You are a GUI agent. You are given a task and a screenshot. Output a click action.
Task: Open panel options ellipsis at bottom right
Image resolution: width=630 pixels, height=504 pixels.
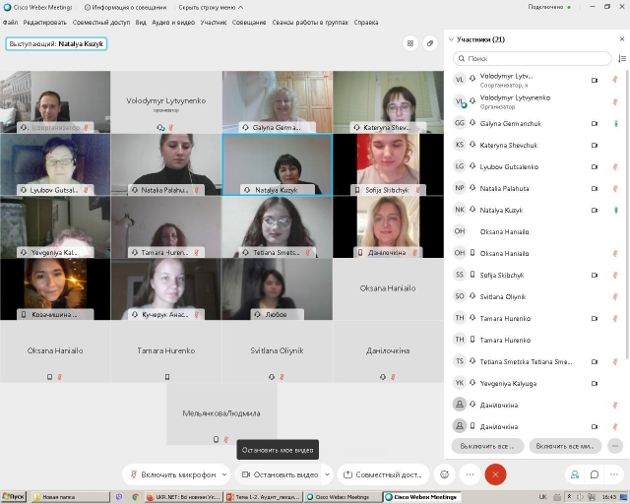click(614, 474)
